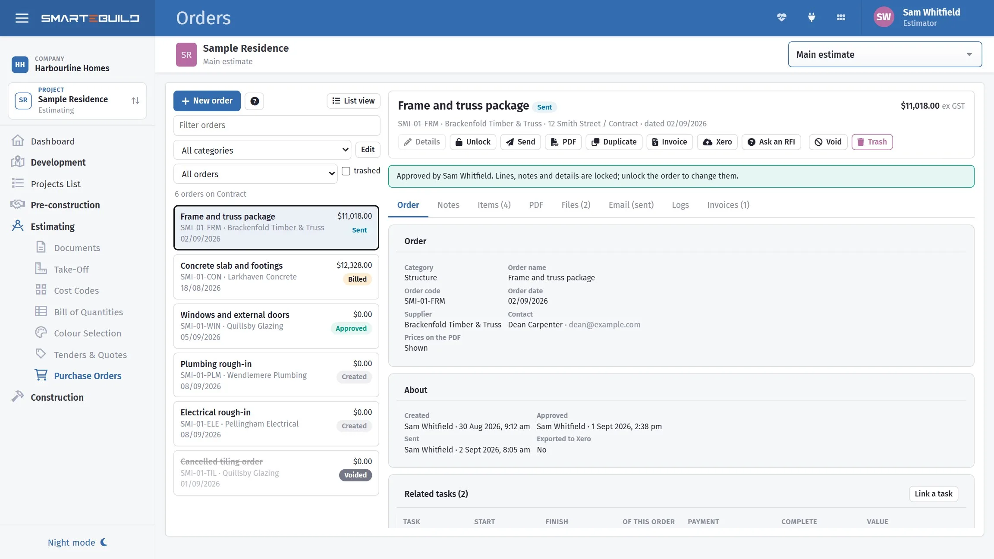Duplicate this order

[x=614, y=142]
